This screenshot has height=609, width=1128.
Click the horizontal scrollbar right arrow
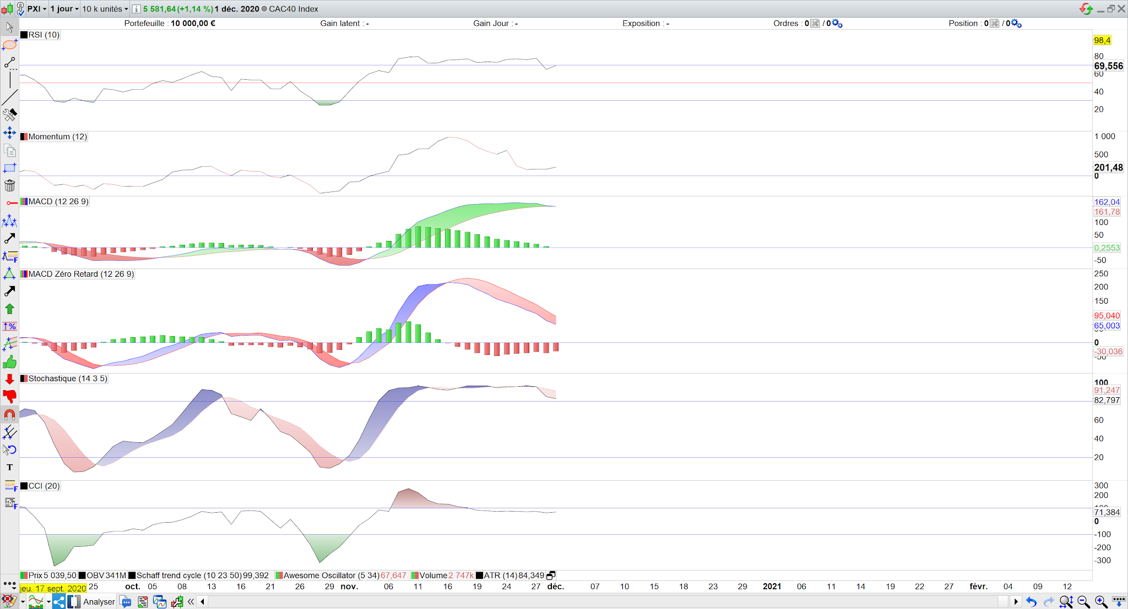click(1016, 601)
